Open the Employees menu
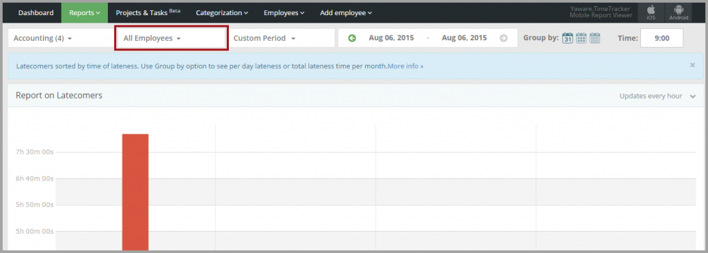 click(284, 12)
